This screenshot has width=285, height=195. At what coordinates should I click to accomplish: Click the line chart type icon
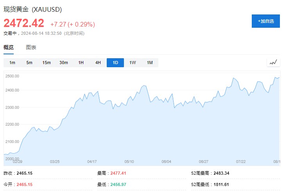pos(273,63)
